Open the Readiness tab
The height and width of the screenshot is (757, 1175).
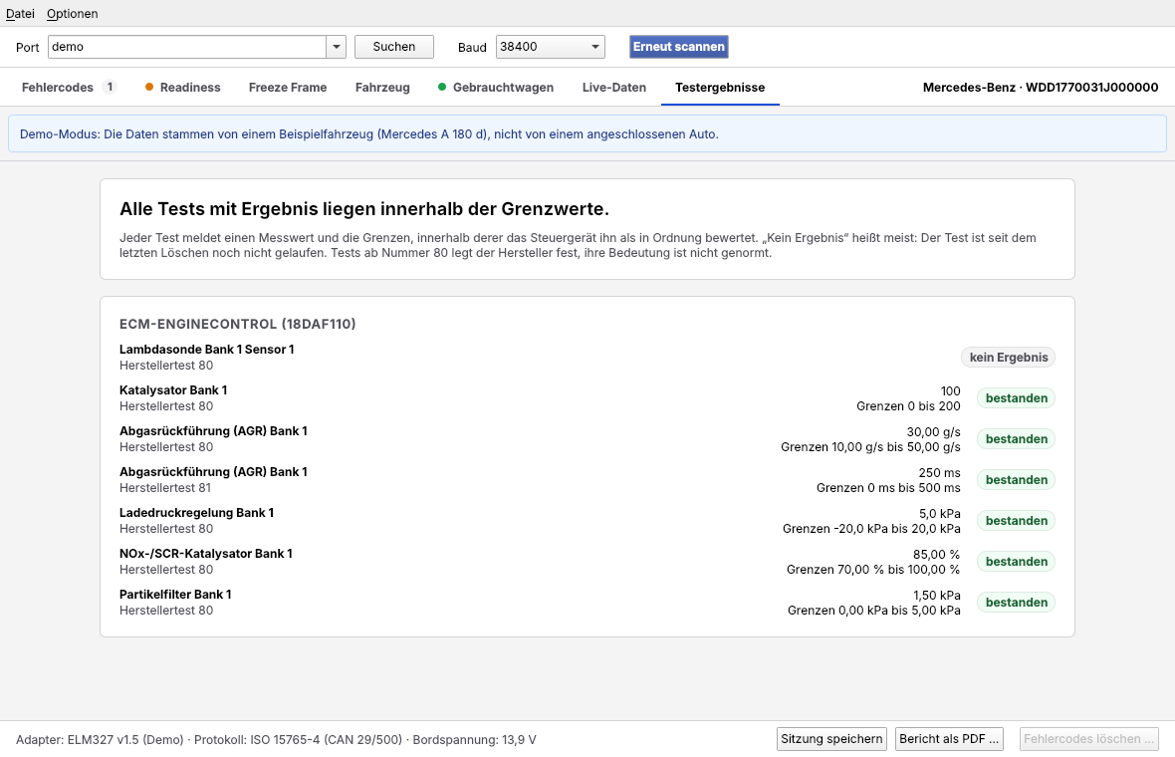click(x=183, y=87)
